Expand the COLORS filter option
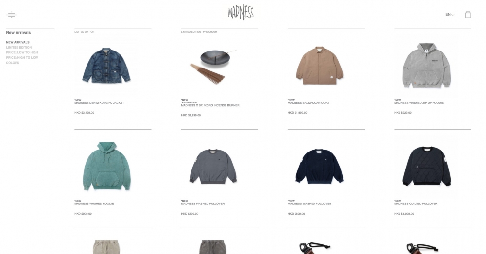The image size is (486, 254). (13, 63)
